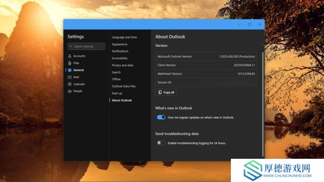Go to Privacy and data
The width and height of the screenshot is (324, 182).
point(122,65)
